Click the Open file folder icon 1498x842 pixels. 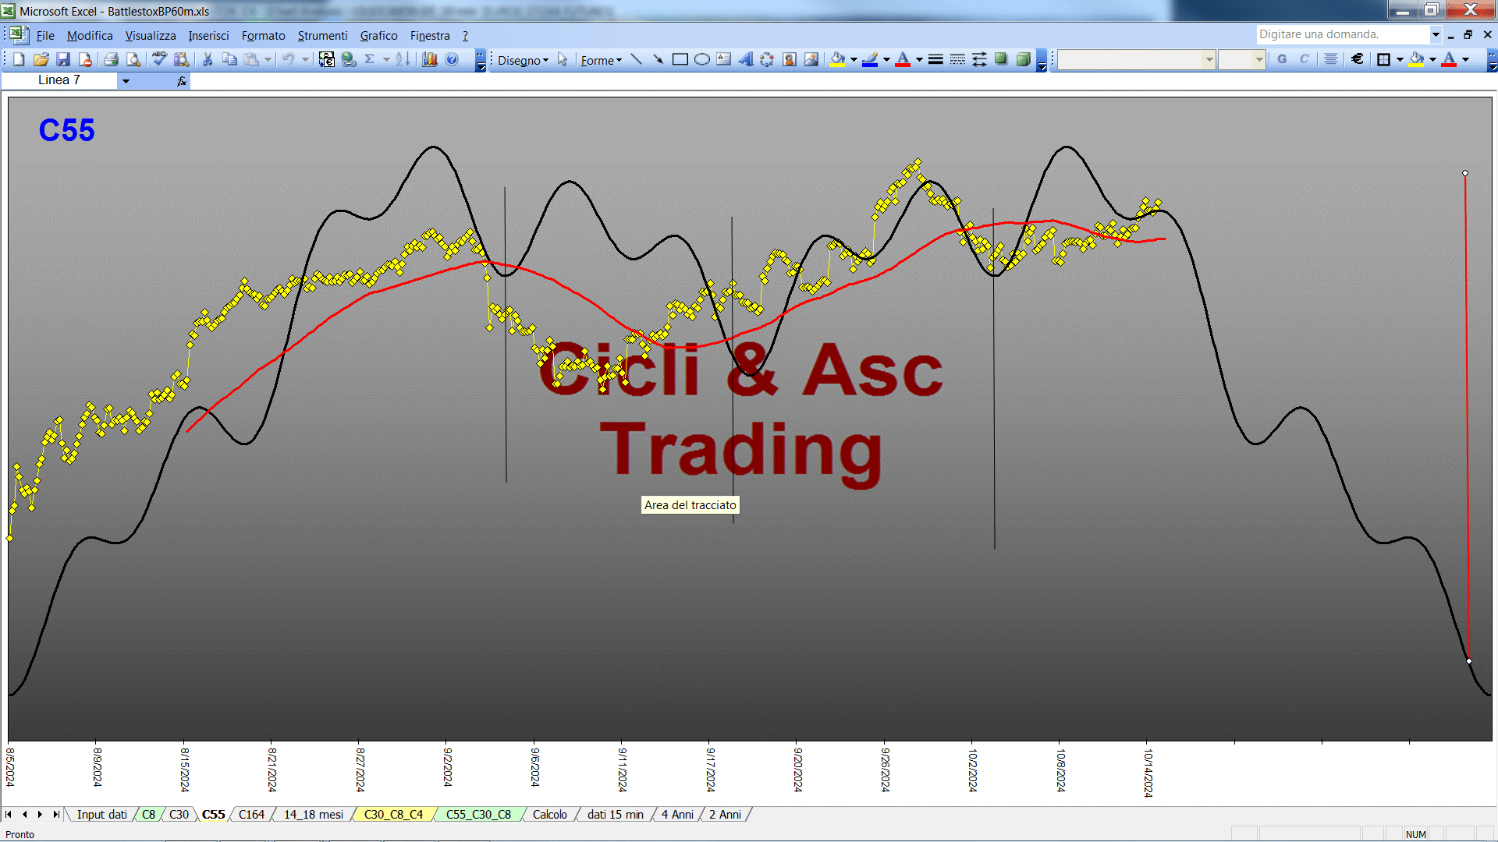click(41, 59)
